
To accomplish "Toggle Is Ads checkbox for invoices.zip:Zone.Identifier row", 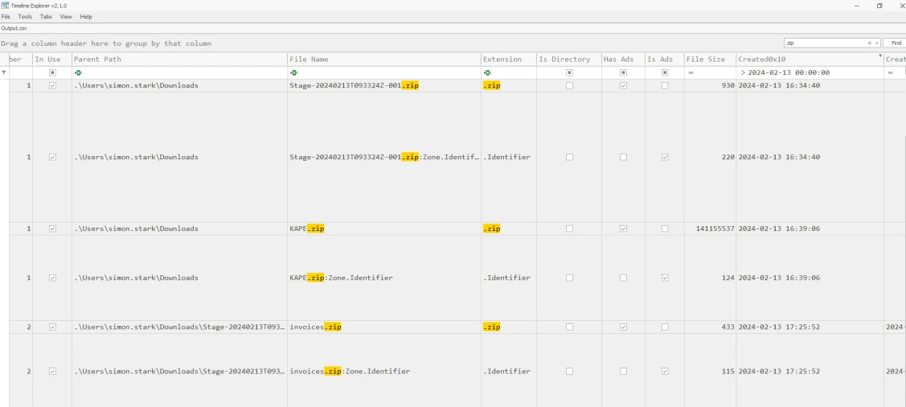I will click(x=665, y=371).
